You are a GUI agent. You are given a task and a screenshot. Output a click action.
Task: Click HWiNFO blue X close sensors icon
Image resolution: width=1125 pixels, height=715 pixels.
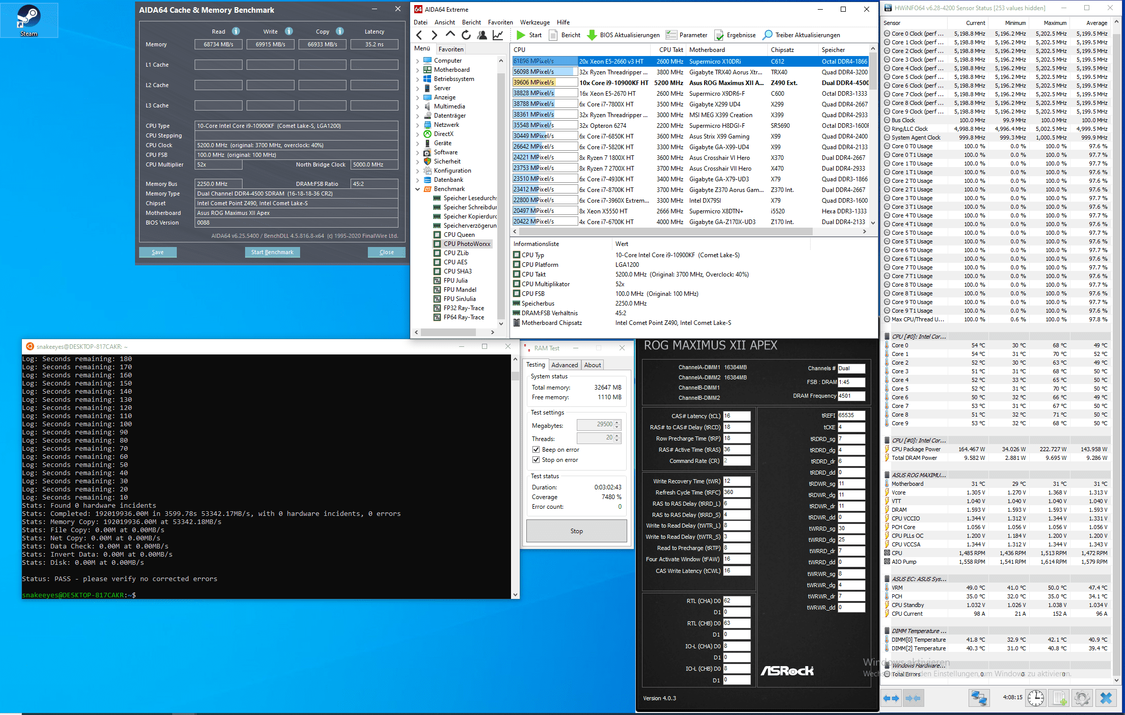click(x=1106, y=698)
